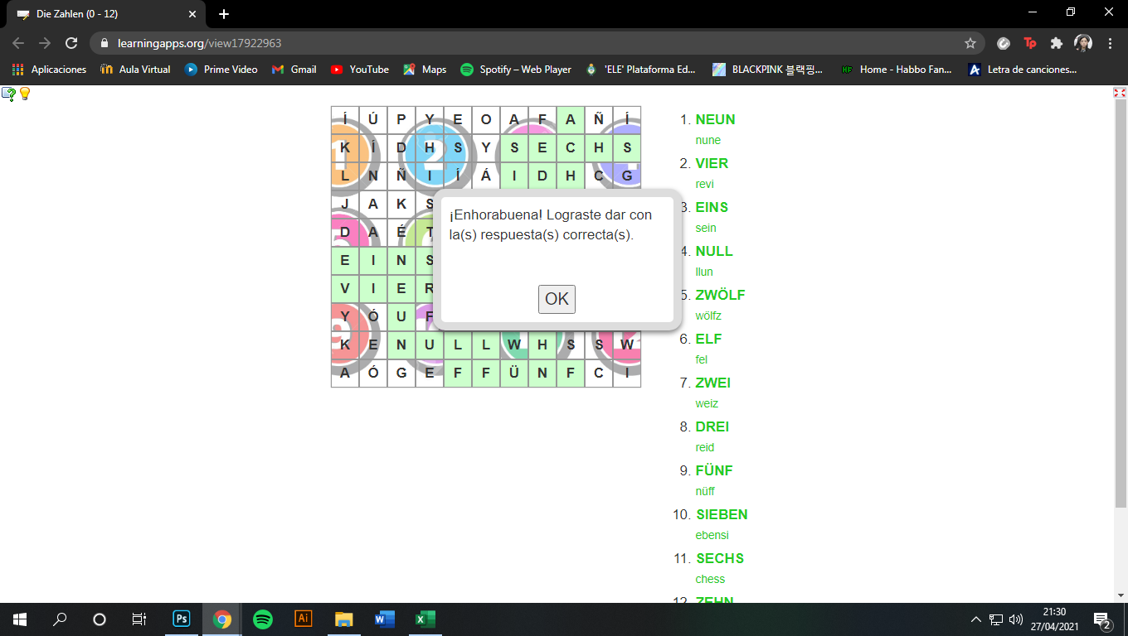Click OK in the congratulations dialog
The height and width of the screenshot is (636, 1128).
click(x=557, y=299)
